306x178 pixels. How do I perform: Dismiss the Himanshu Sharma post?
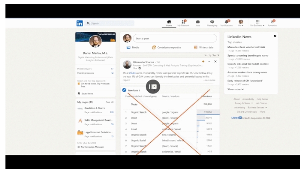click(215, 61)
